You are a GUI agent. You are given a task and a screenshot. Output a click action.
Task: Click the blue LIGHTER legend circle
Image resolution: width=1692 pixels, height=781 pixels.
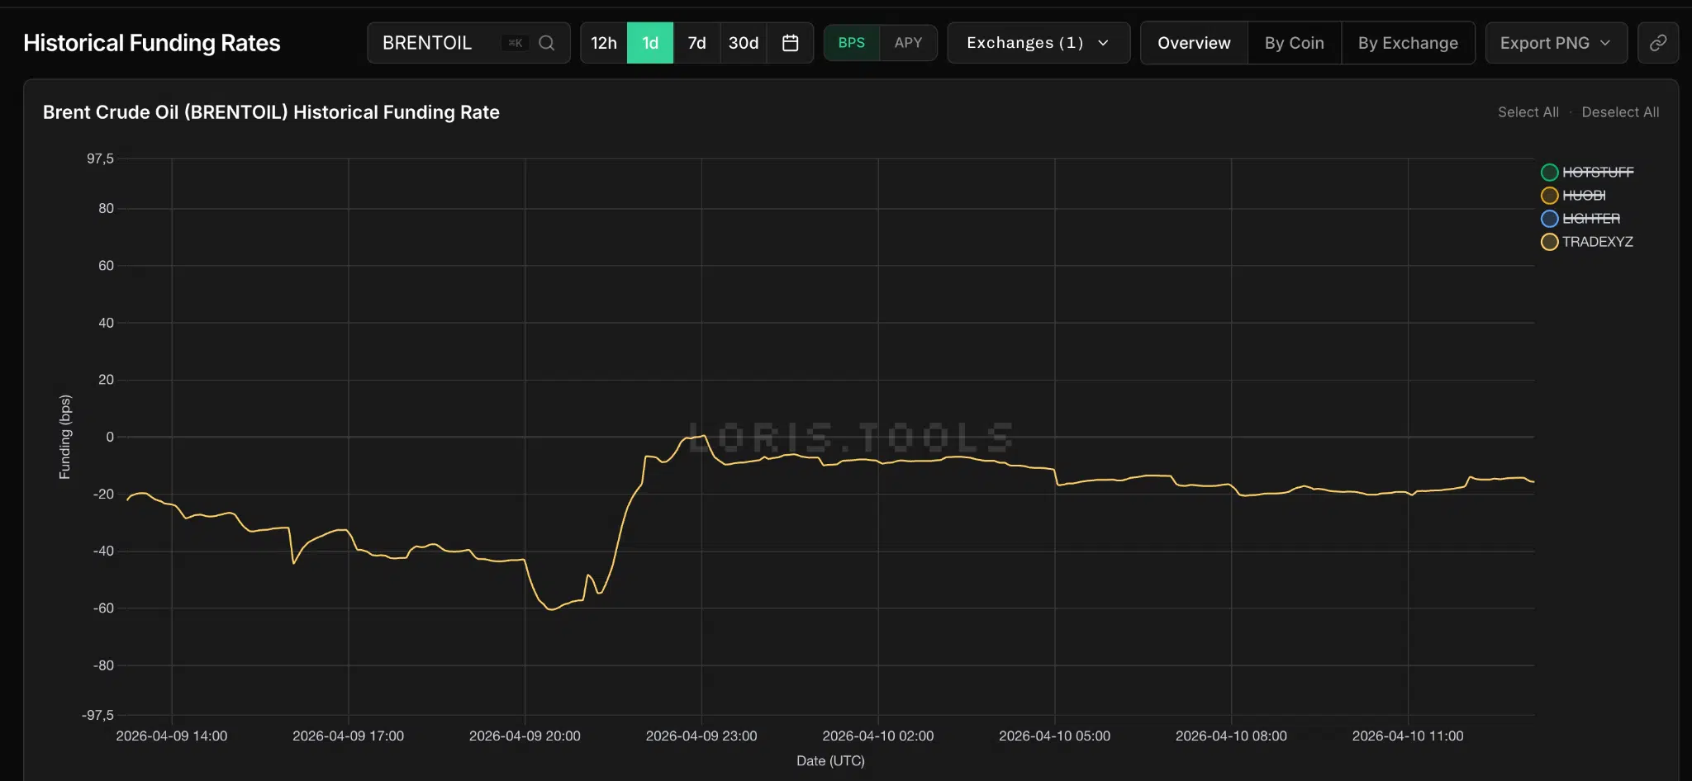pyautogui.click(x=1551, y=218)
